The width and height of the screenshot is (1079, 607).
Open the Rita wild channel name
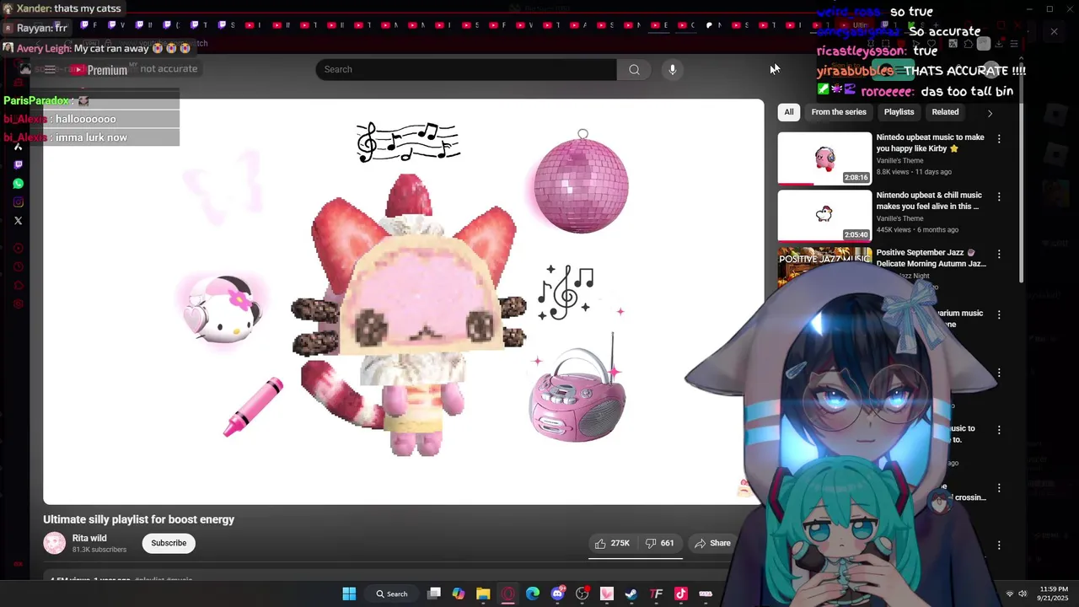(x=89, y=538)
